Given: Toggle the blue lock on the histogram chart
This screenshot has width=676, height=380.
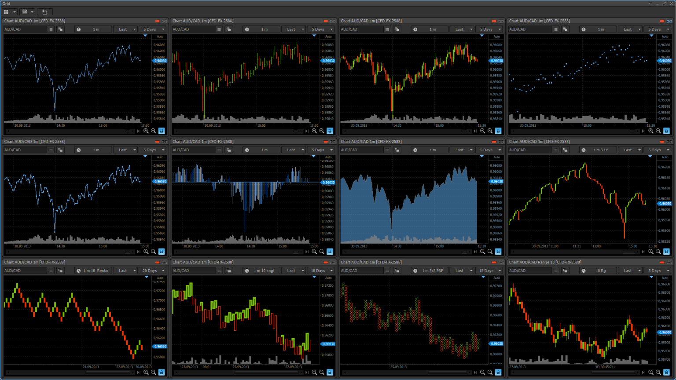Looking at the screenshot, I should click(x=330, y=252).
